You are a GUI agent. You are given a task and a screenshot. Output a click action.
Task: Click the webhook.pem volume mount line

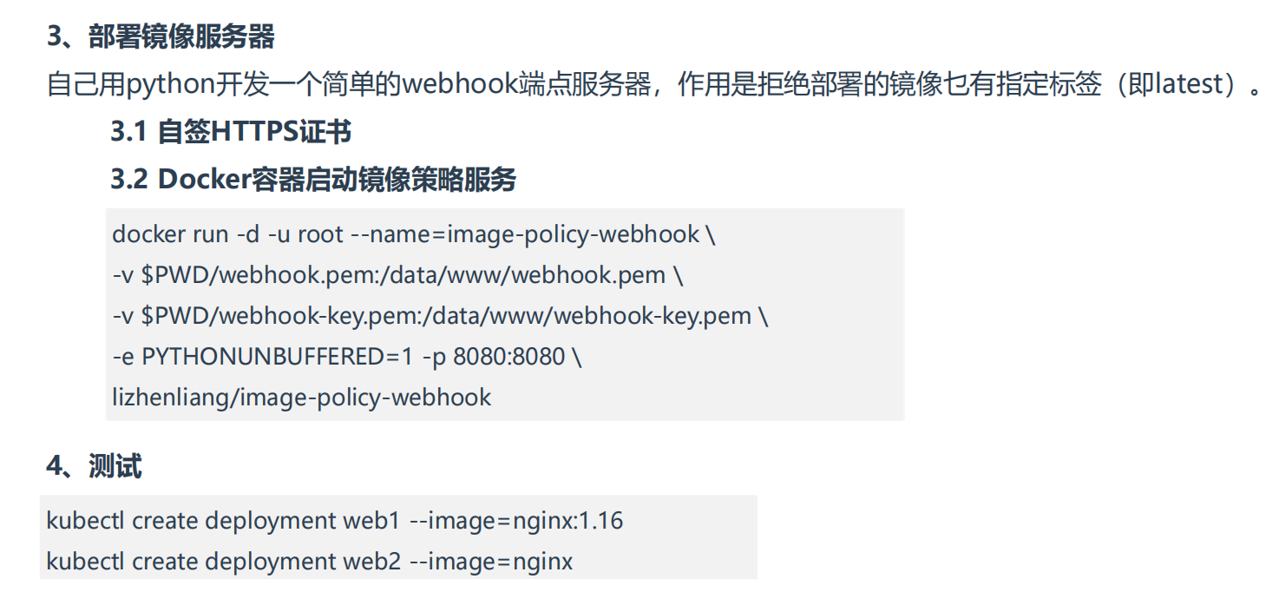(397, 275)
